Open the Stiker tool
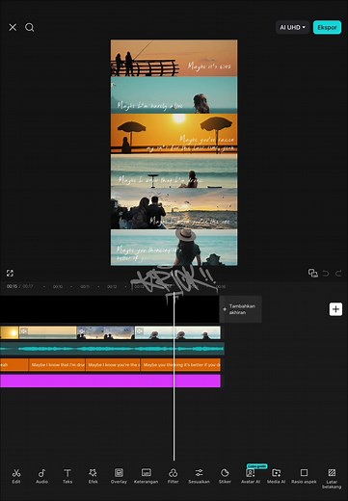348x501 pixels. 225,476
